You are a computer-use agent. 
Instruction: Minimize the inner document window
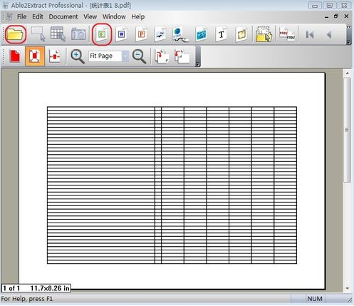(x=327, y=16)
